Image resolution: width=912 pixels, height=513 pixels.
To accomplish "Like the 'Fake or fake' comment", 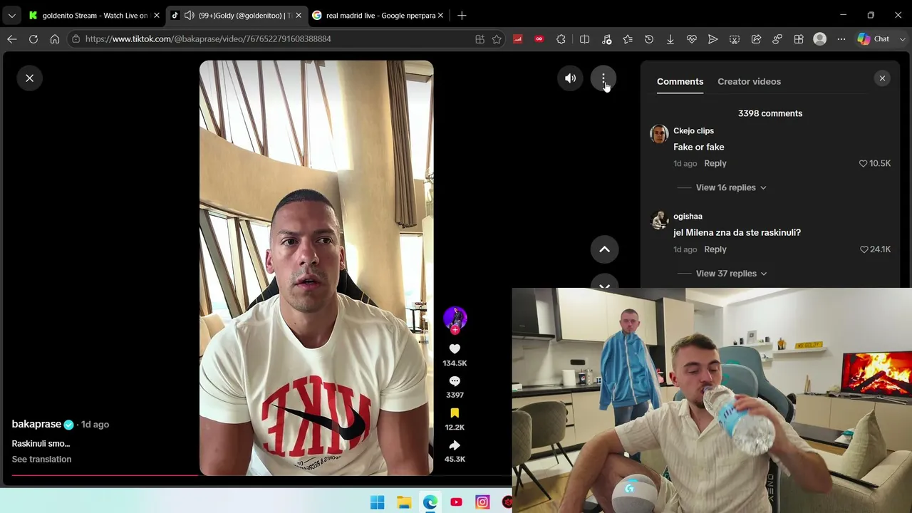I will pyautogui.click(x=863, y=163).
